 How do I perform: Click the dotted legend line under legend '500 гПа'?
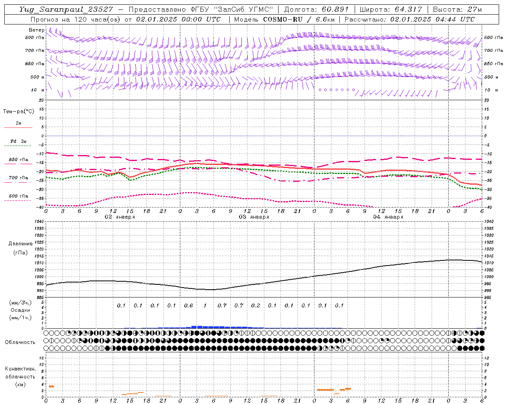(18, 200)
